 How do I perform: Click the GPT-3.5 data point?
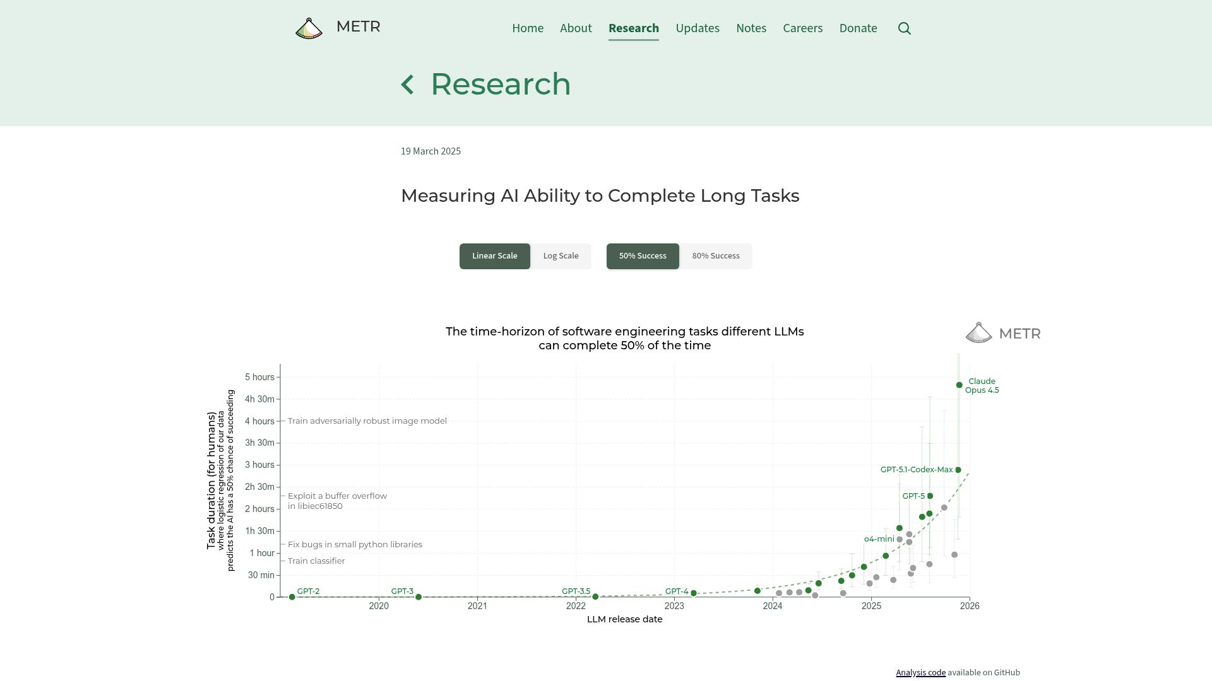tap(595, 597)
